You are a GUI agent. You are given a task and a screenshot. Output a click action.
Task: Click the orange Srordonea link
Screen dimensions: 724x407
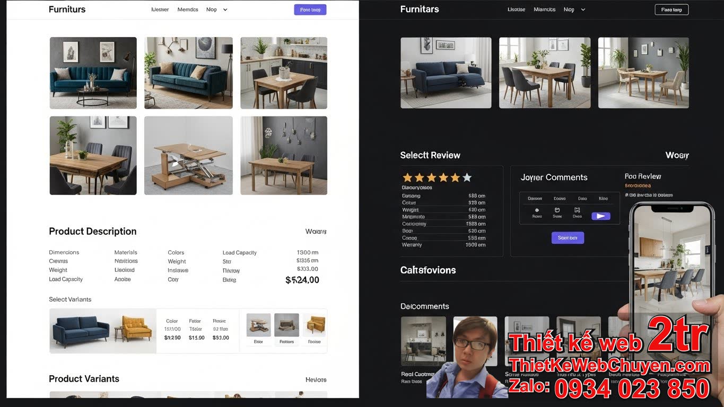[638, 186]
